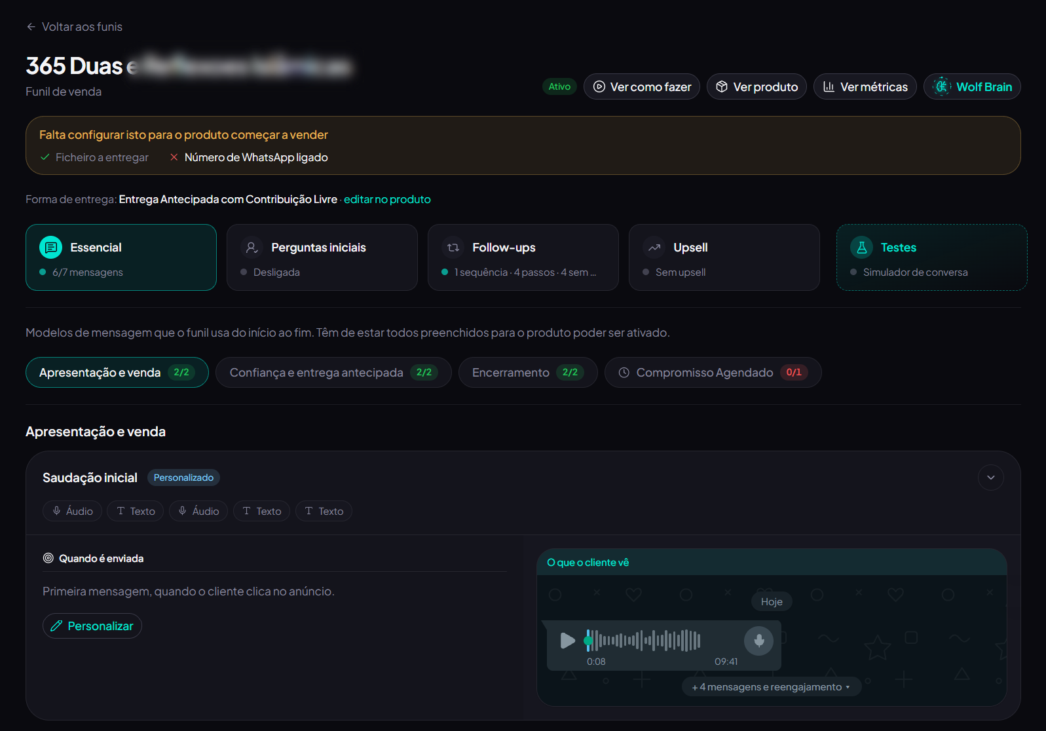Click the clock icon in Compromisso Agendado
The height and width of the screenshot is (731, 1046).
[624, 372]
